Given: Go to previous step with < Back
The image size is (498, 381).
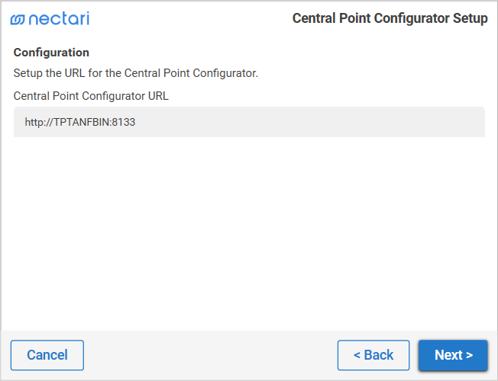Looking at the screenshot, I should click(373, 355).
